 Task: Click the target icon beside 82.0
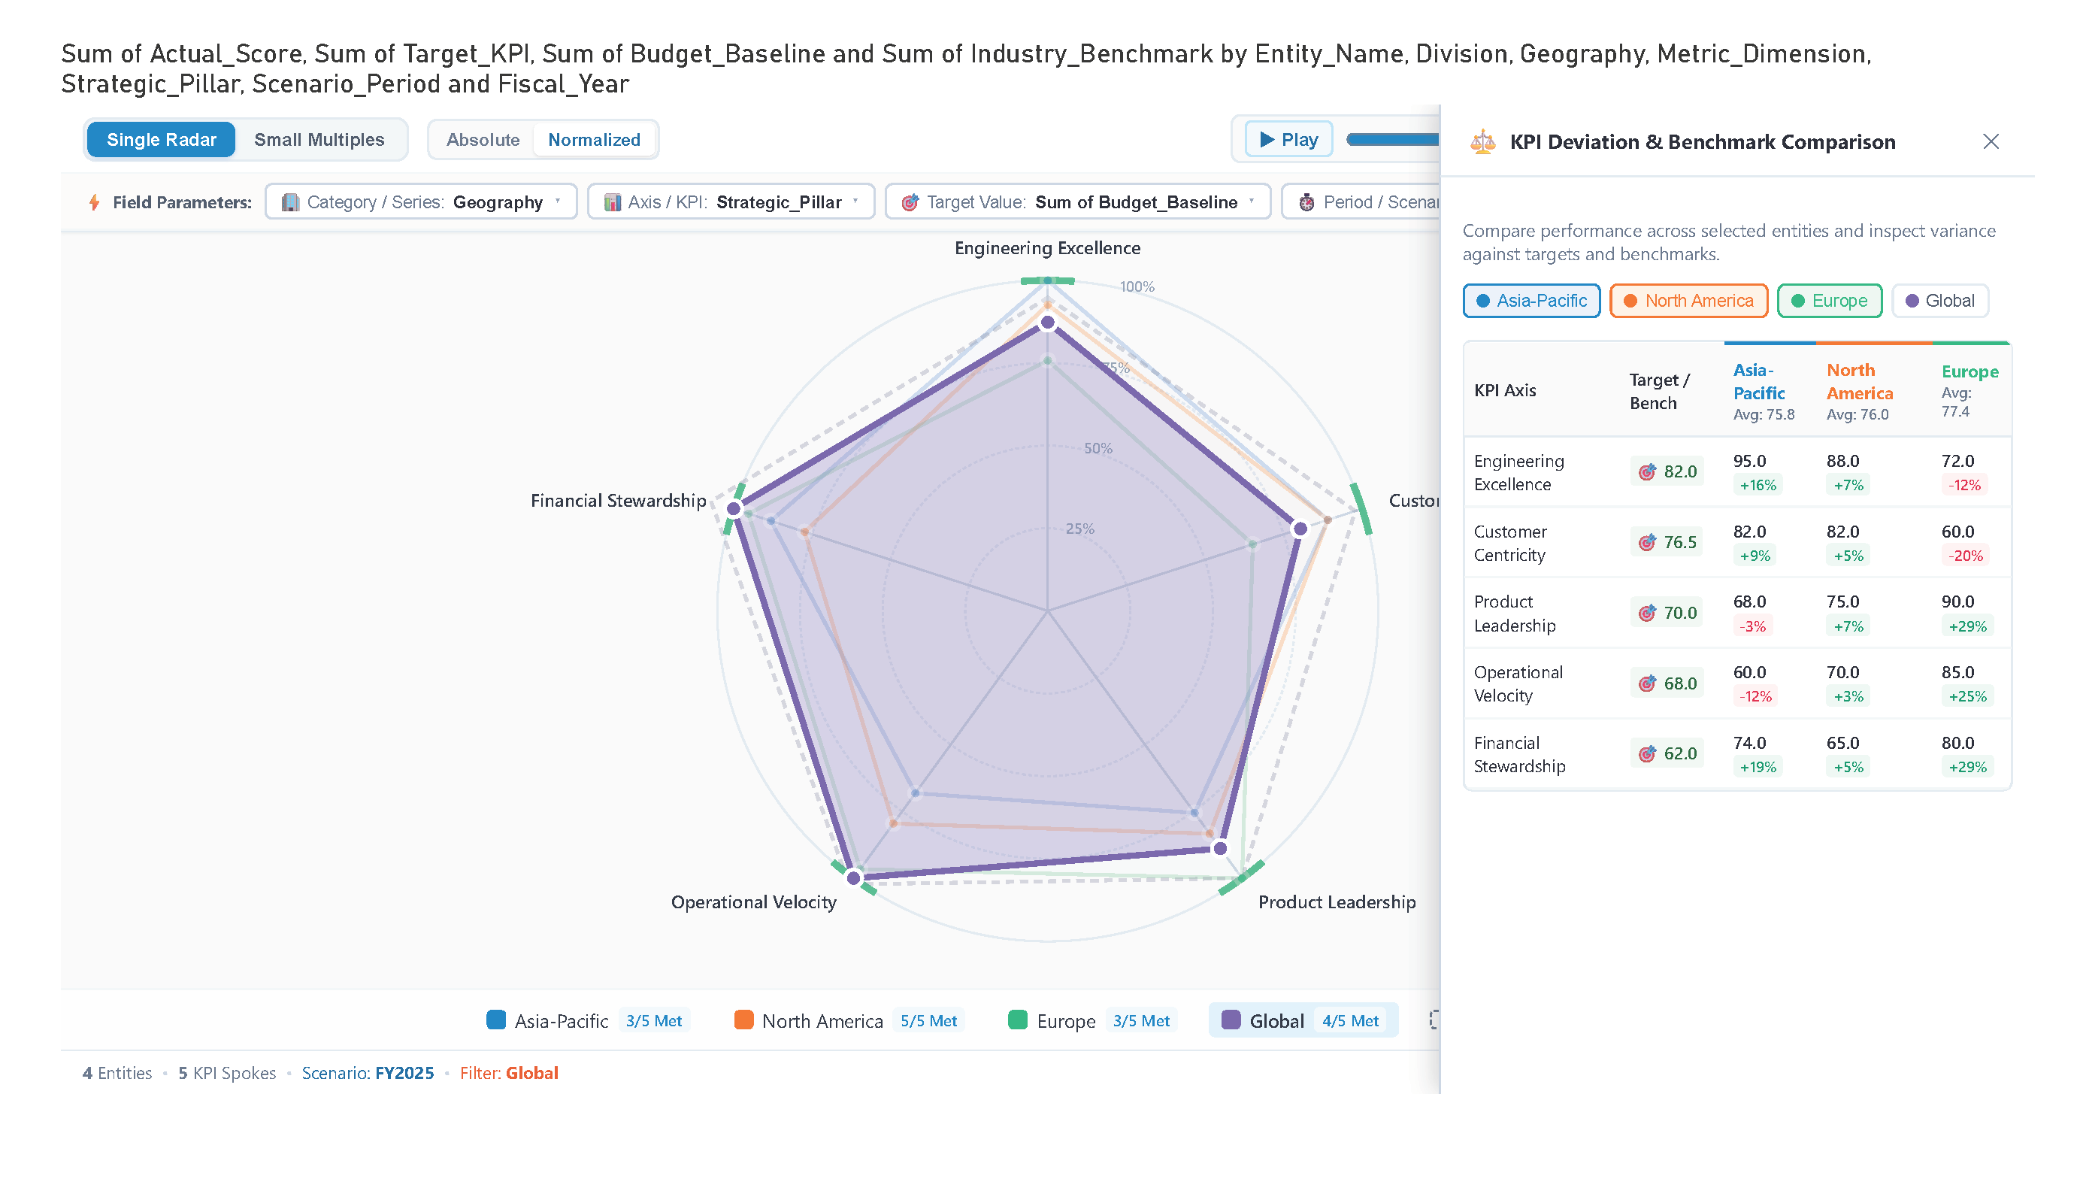click(x=1647, y=471)
